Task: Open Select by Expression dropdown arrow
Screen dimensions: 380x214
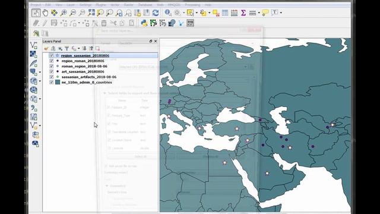Action: 210,12
